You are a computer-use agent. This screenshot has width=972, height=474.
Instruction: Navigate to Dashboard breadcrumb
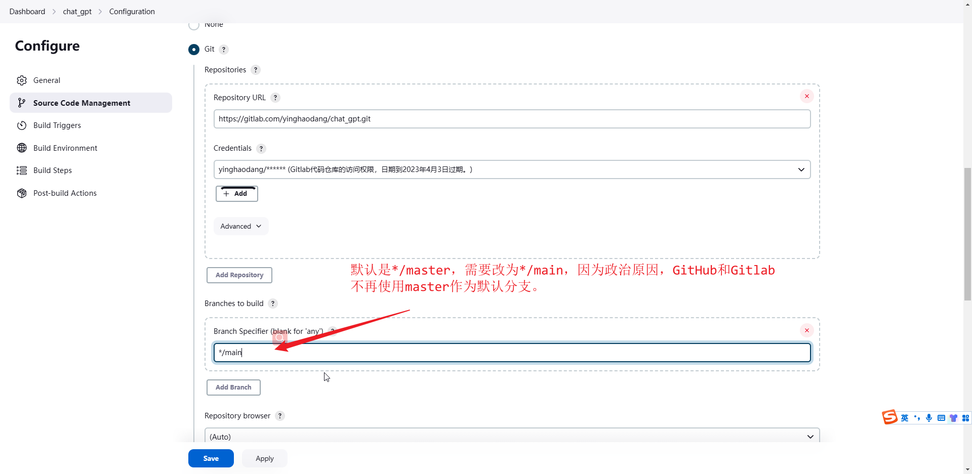(x=27, y=12)
